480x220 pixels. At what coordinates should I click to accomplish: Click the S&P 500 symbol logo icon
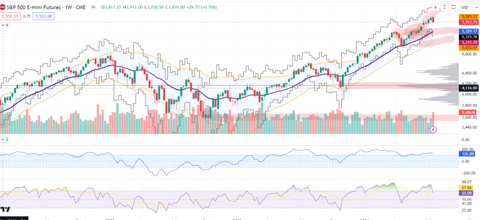coord(3,7)
